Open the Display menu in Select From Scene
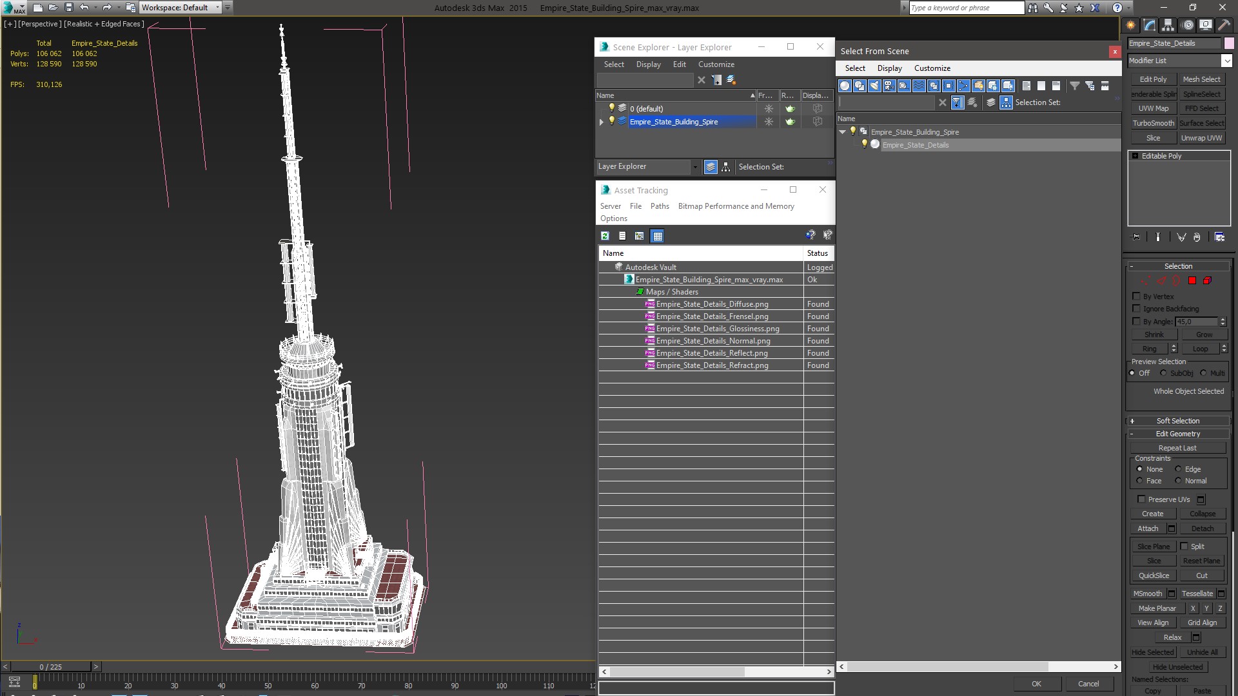This screenshot has height=696, width=1238. [x=889, y=68]
